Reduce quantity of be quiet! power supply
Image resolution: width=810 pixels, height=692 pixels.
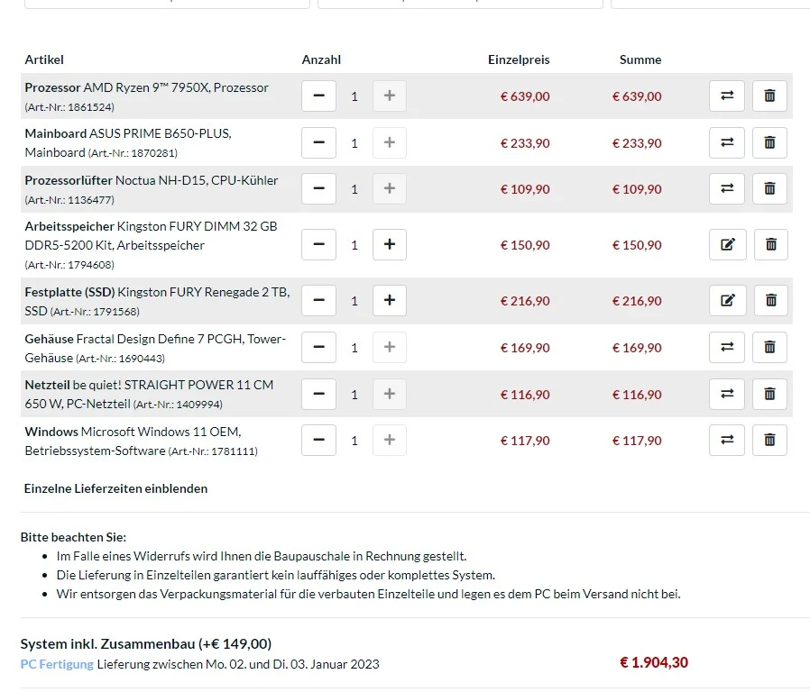[x=318, y=395]
